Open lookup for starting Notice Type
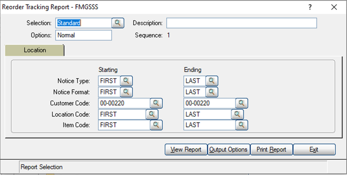Viewport: 347px width, 175px height. tap(126, 81)
